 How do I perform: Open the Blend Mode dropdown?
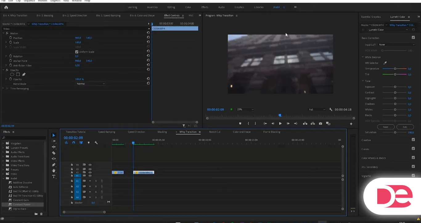(91, 84)
